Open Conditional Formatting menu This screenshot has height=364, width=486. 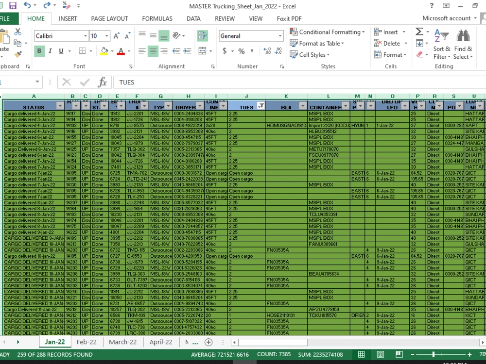point(327,32)
